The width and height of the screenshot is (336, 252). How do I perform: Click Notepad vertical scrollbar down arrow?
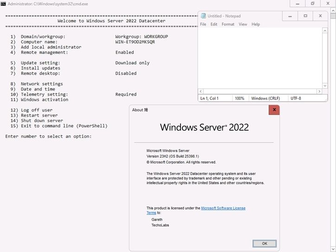click(x=325, y=85)
